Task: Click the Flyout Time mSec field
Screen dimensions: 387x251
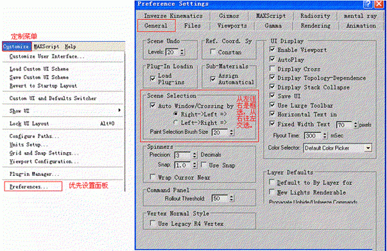Action: point(313,135)
